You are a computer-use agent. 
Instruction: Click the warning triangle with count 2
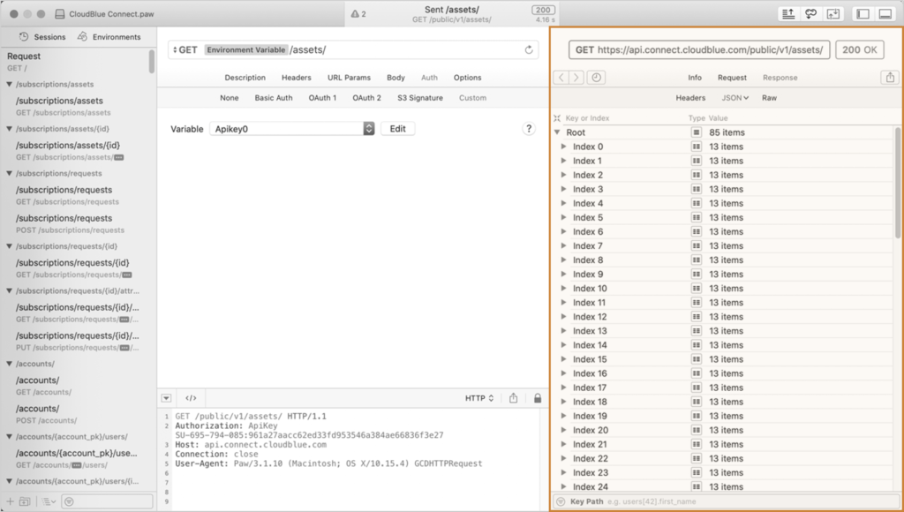[358, 14]
